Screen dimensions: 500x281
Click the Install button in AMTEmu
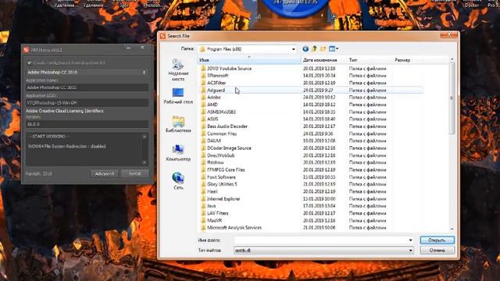pyautogui.click(x=135, y=173)
